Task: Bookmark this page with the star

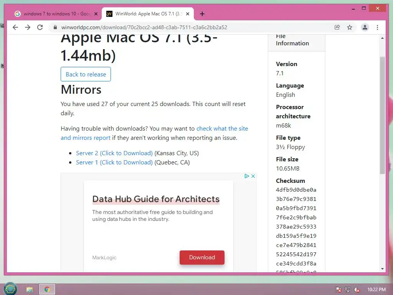Action: tap(350, 27)
